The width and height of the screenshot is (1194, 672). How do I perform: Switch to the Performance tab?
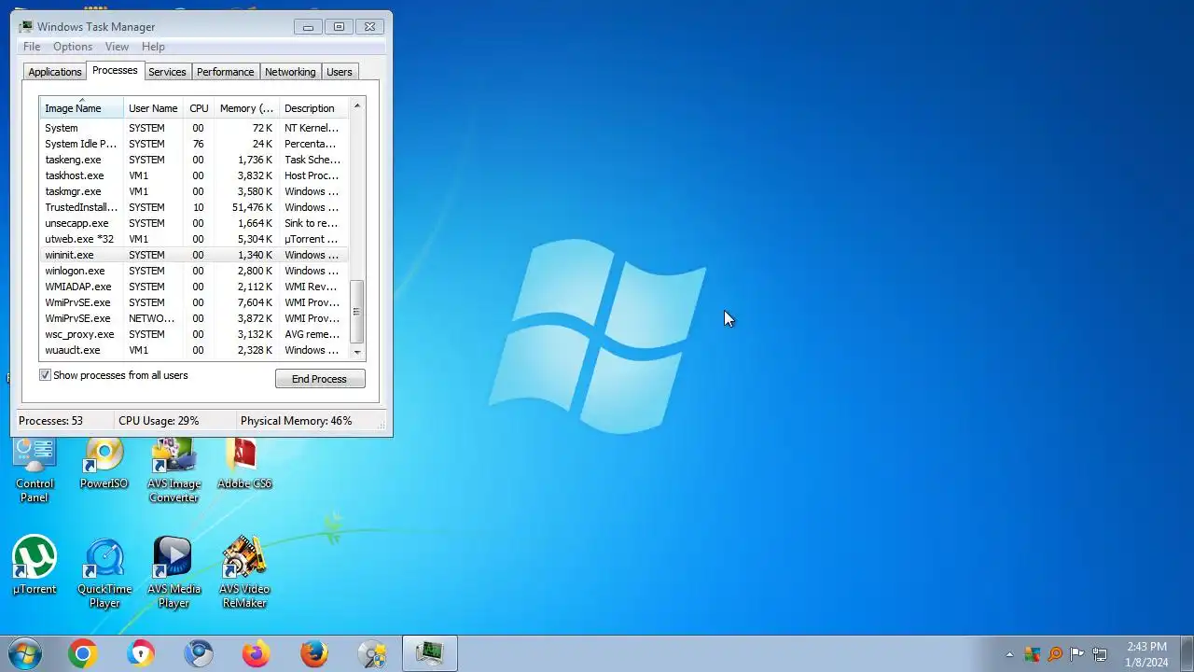coord(225,72)
